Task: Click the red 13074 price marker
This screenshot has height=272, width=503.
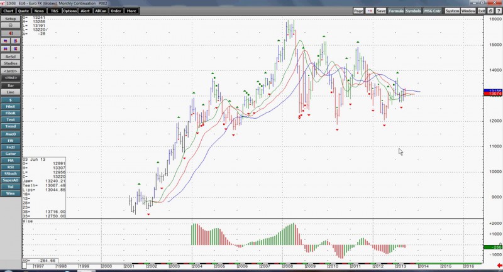Action: tap(493, 94)
